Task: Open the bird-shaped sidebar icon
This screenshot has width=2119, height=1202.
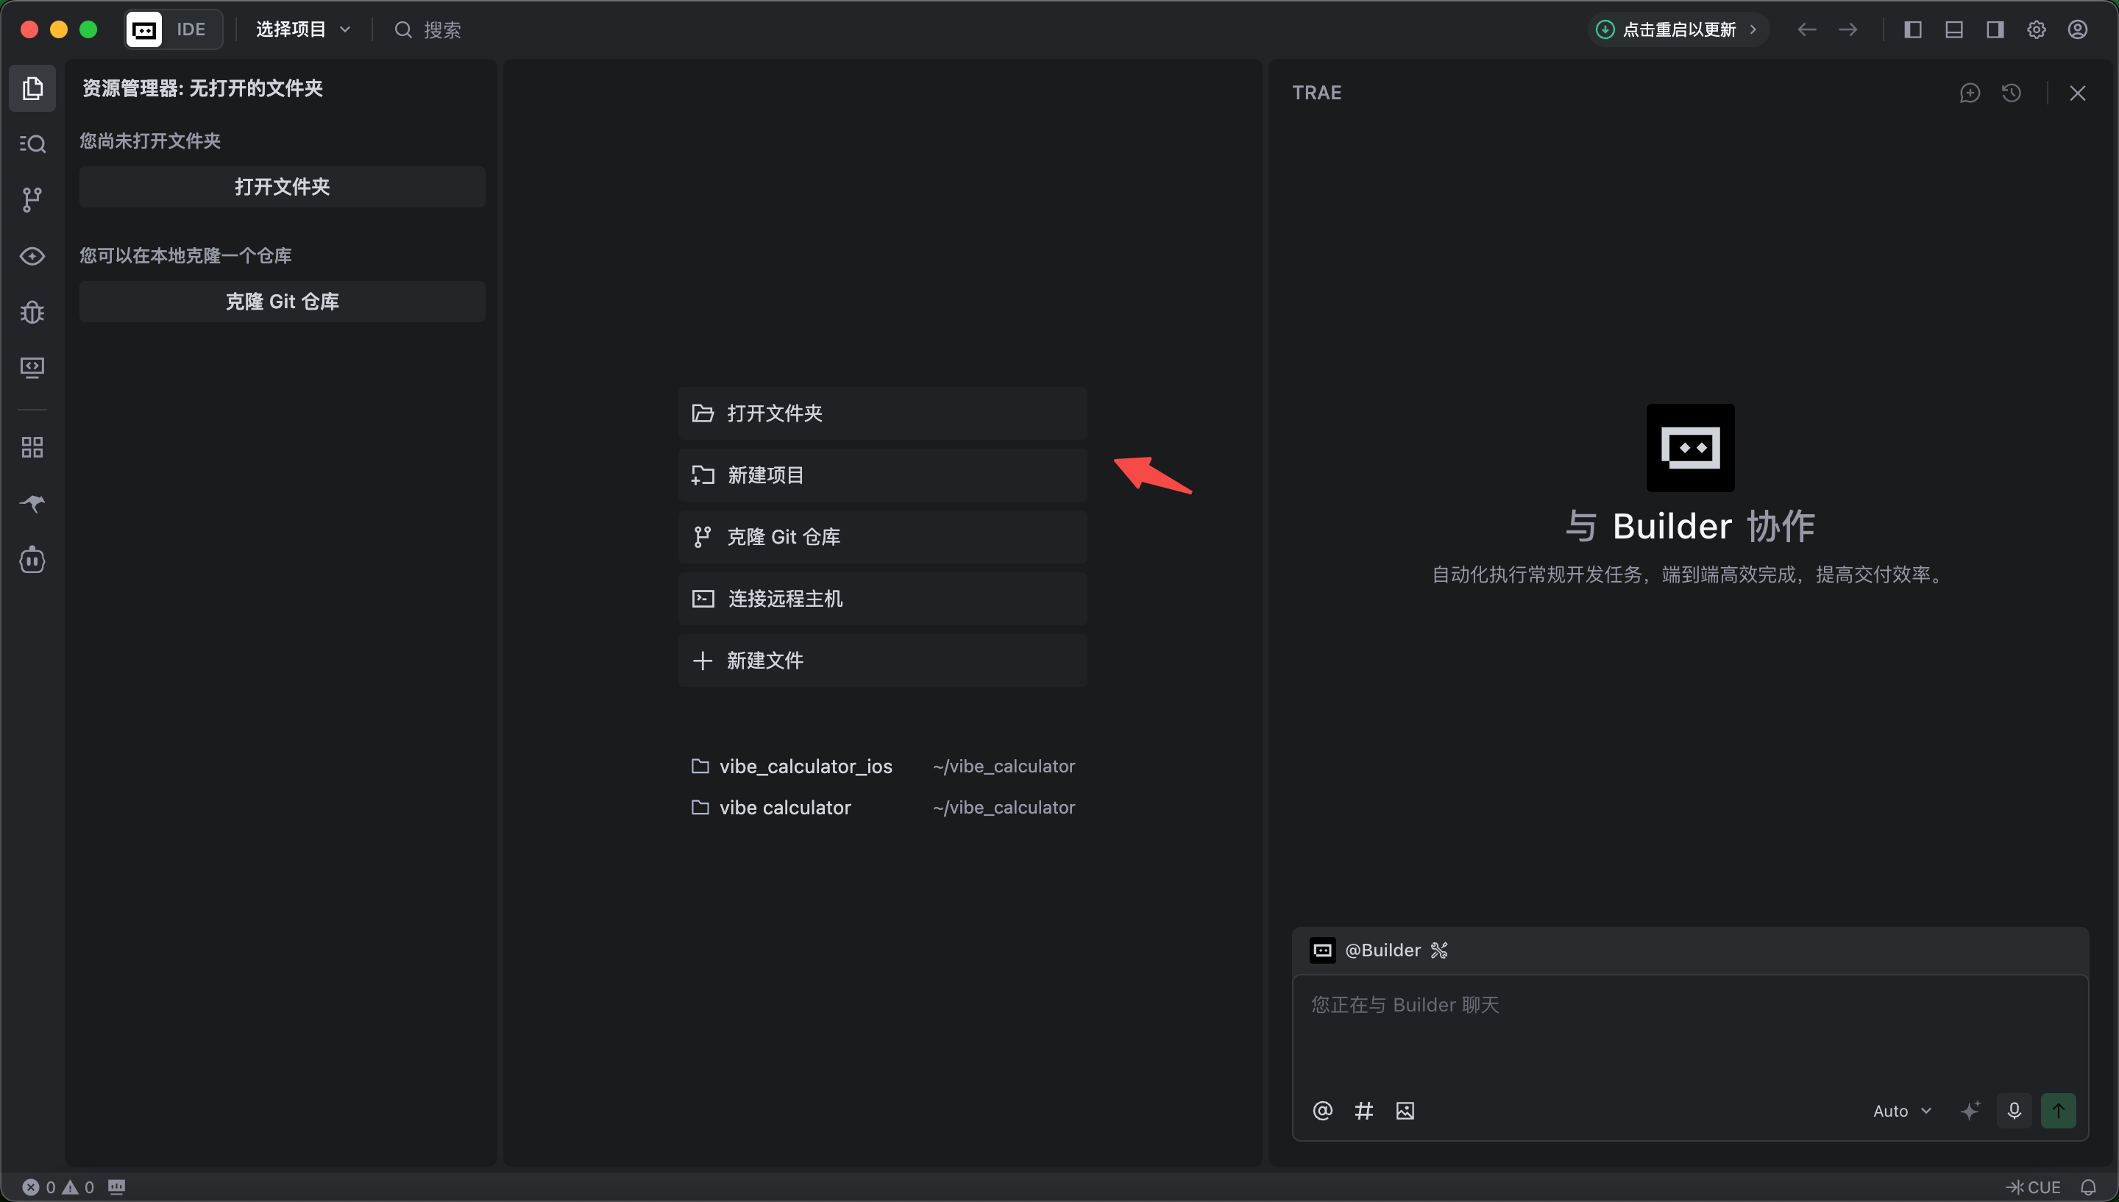Action: [x=32, y=502]
